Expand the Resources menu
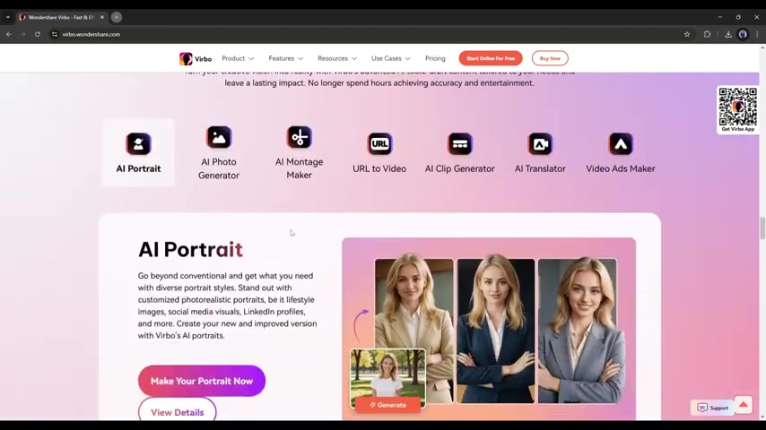Viewport: 766px width, 430px height. click(337, 58)
